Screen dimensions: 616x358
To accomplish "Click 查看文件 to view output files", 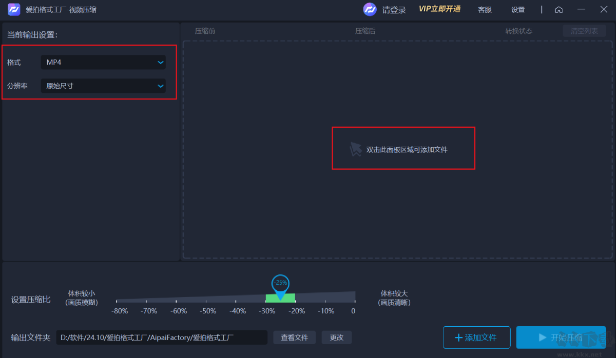I will (x=294, y=337).
